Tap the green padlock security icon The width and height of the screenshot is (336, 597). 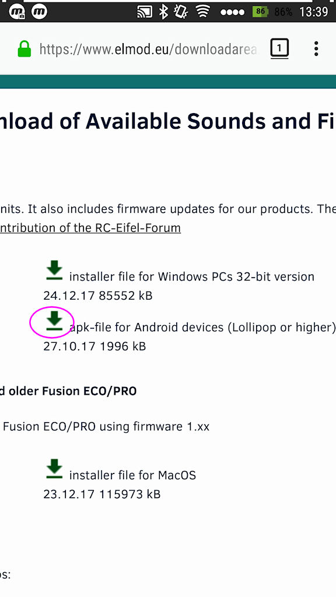click(x=24, y=49)
